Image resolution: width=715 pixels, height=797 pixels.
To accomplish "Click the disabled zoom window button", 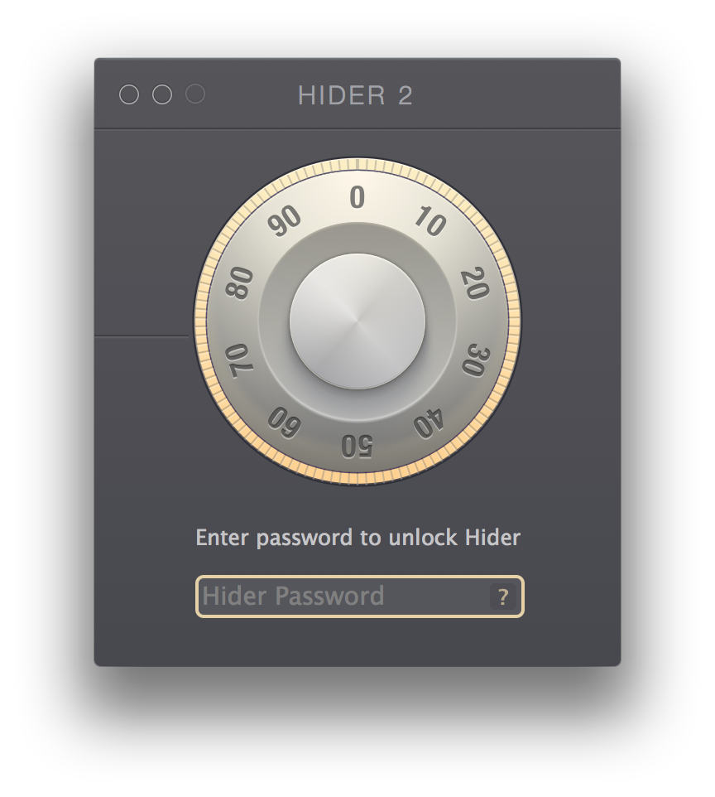I will click(x=195, y=94).
